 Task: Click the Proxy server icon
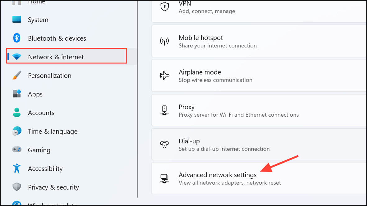(x=165, y=110)
